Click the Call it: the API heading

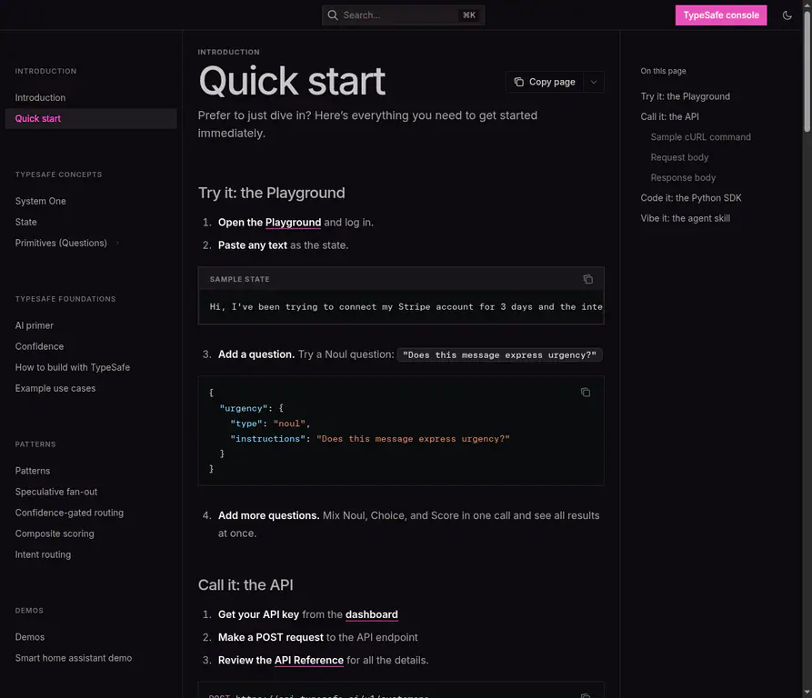pyautogui.click(x=246, y=584)
